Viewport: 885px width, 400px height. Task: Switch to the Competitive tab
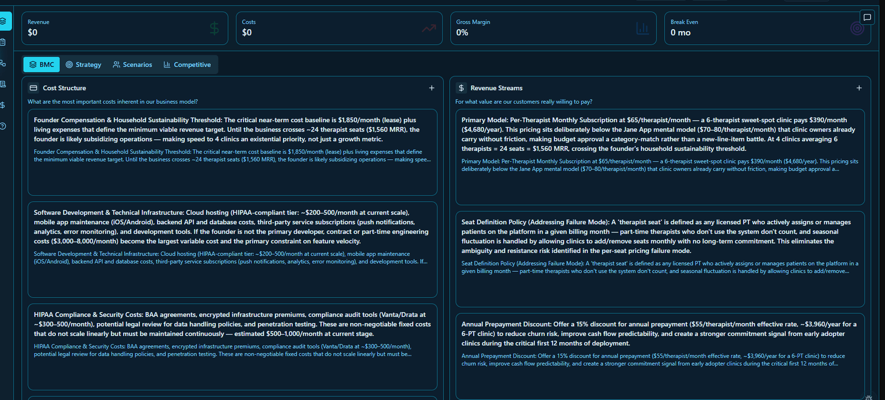[187, 65]
